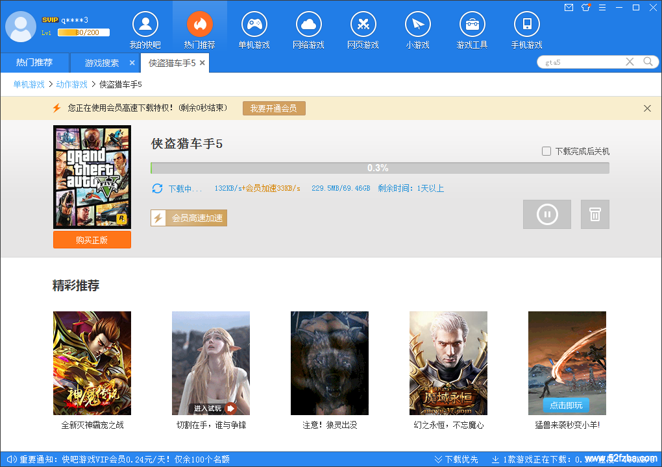Viewport: 662px width, 467px height.
Task: Close the yellow member privilege banner
Action: [x=647, y=108]
